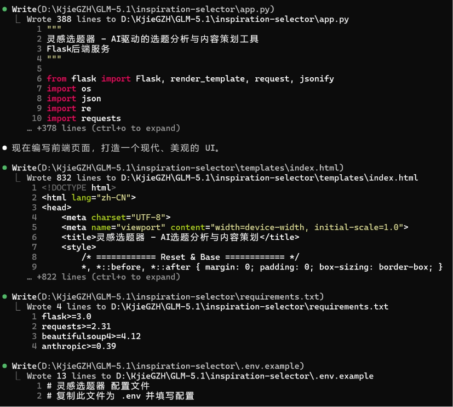Image resolution: width=453 pixels, height=407 pixels.
Task: Click the green bullet beside Write app.py
Action: pos(4,9)
